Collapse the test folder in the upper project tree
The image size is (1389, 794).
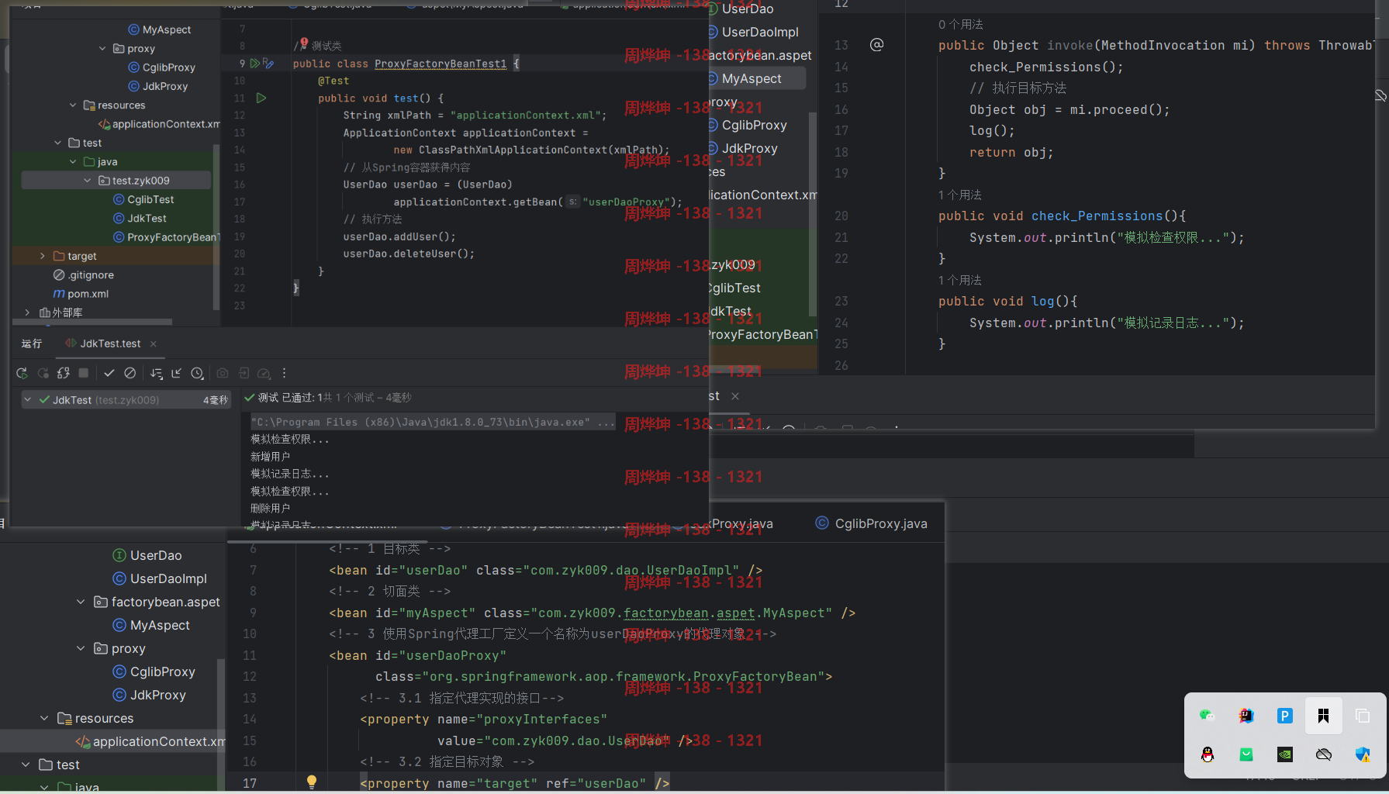pos(58,143)
